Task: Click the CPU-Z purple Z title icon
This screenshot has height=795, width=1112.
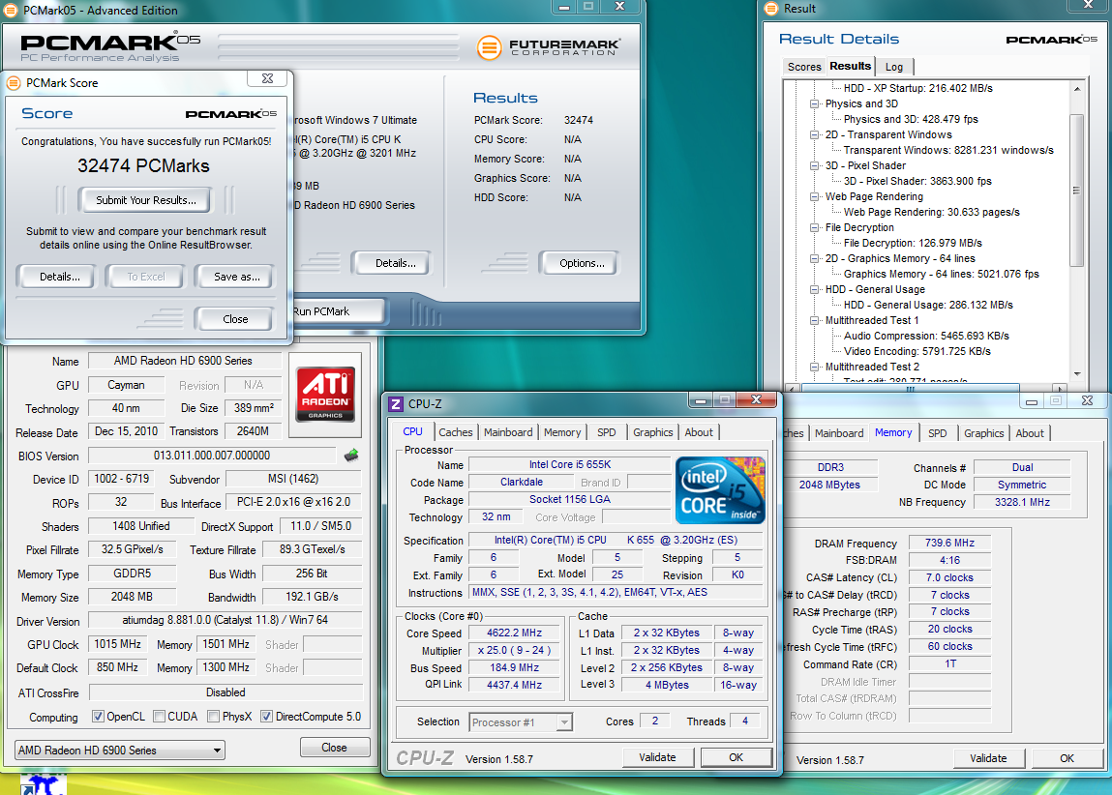Action: click(x=396, y=404)
